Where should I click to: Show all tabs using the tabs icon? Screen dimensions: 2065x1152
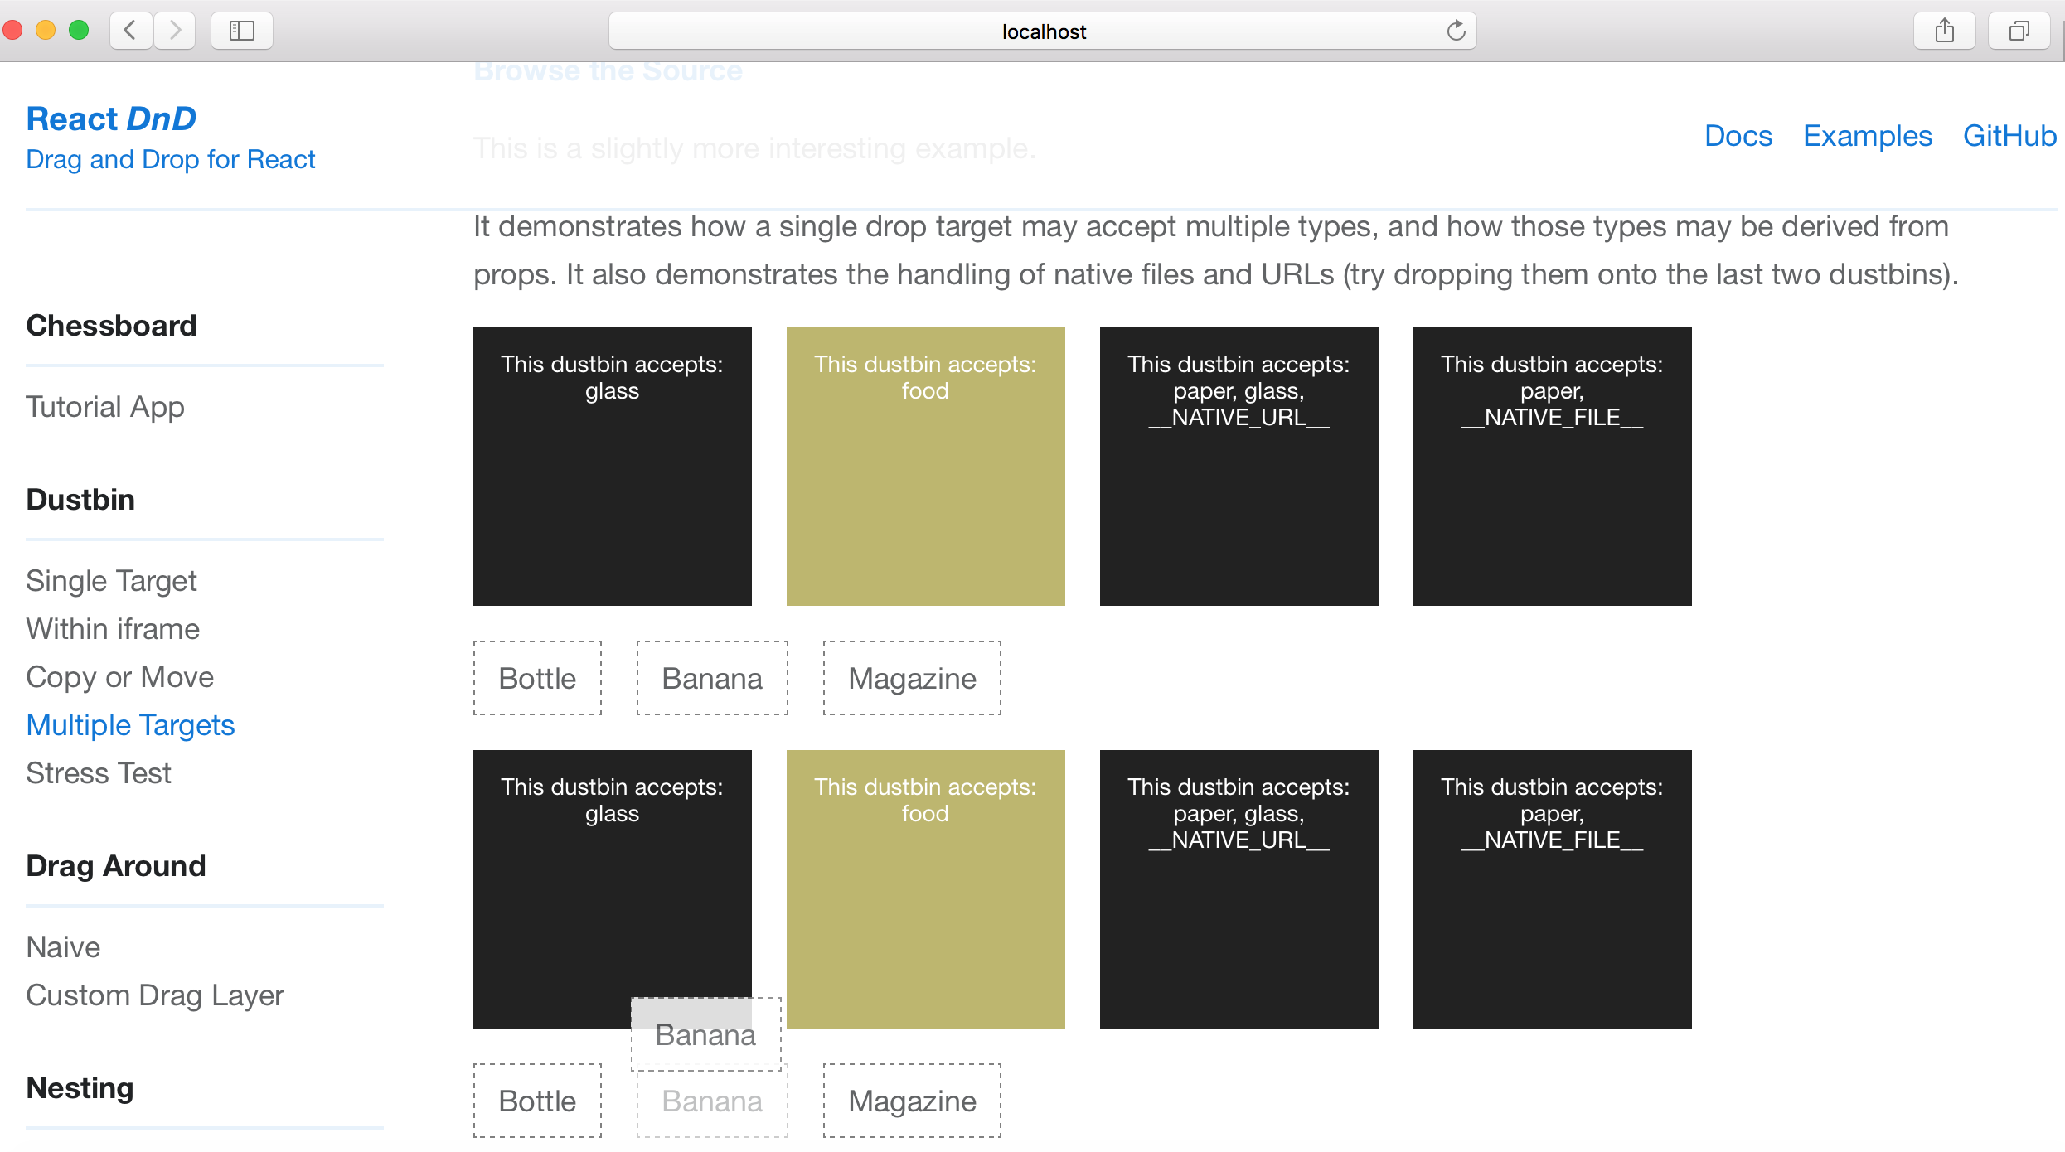pyautogui.click(x=2019, y=31)
